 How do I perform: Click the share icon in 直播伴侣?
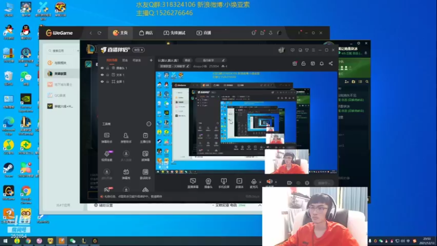[x=330, y=63]
